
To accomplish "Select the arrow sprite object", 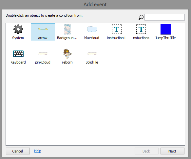I will [x=43, y=32].
